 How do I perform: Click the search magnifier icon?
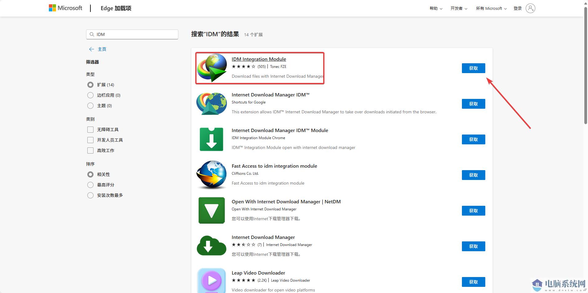coord(92,34)
